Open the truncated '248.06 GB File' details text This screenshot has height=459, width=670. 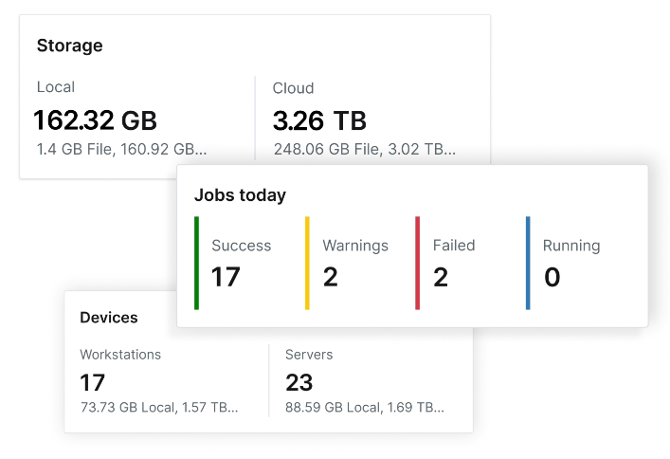coord(365,149)
